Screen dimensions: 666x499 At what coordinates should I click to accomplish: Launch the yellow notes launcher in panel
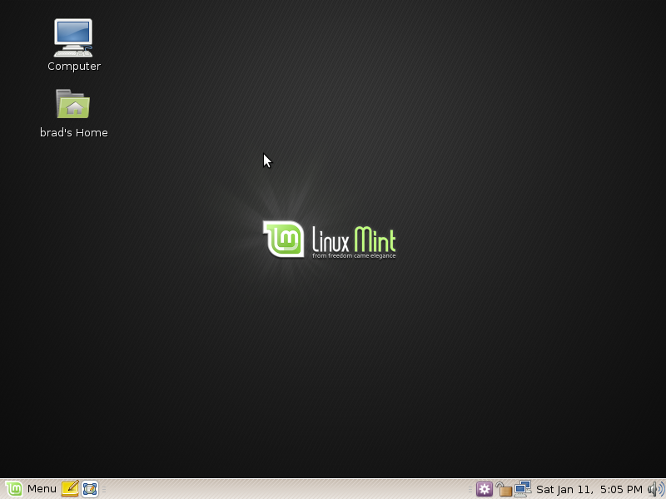coord(70,489)
